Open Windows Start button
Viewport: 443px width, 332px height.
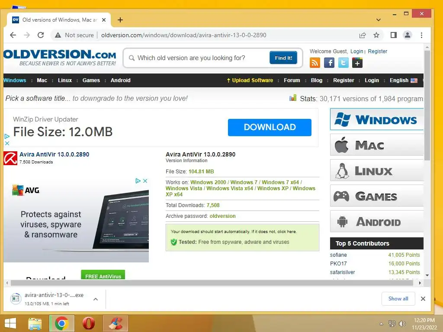pos(10,323)
